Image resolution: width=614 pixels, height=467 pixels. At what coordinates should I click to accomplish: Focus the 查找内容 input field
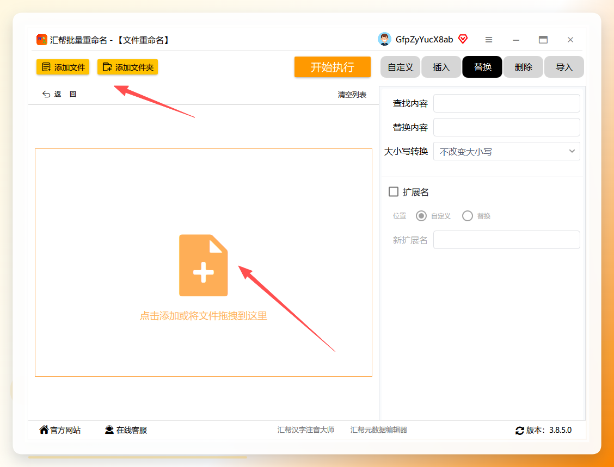click(506, 103)
